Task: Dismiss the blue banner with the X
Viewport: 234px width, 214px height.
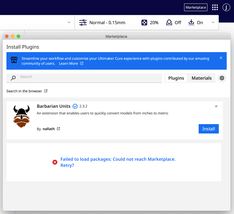Action: (221, 58)
